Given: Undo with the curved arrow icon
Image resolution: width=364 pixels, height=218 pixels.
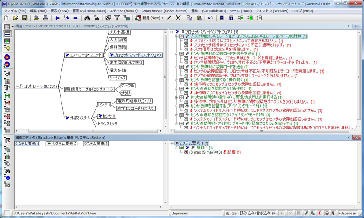Looking at the screenshot, I should pos(211,18).
